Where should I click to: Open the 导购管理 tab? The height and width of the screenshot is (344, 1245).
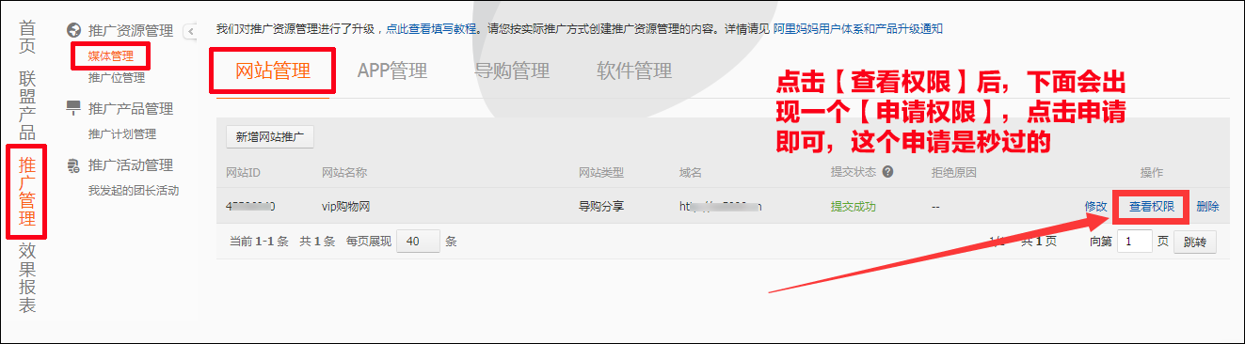pos(512,70)
